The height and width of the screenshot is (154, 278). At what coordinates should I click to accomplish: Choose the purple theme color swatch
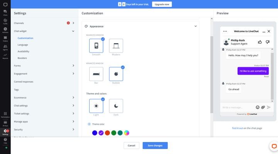pos(101,133)
